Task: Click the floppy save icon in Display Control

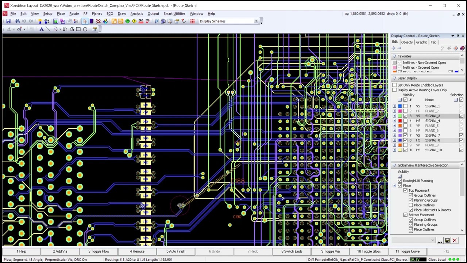Action: pyautogui.click(x=447, y=240)
